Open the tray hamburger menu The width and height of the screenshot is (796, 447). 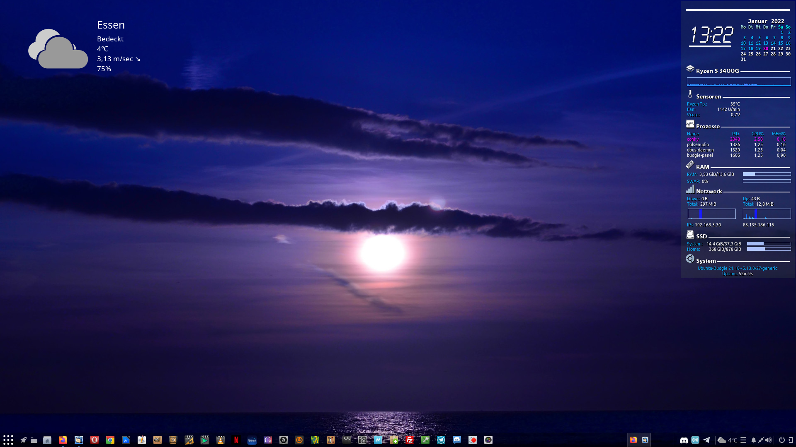pos(743,440)
